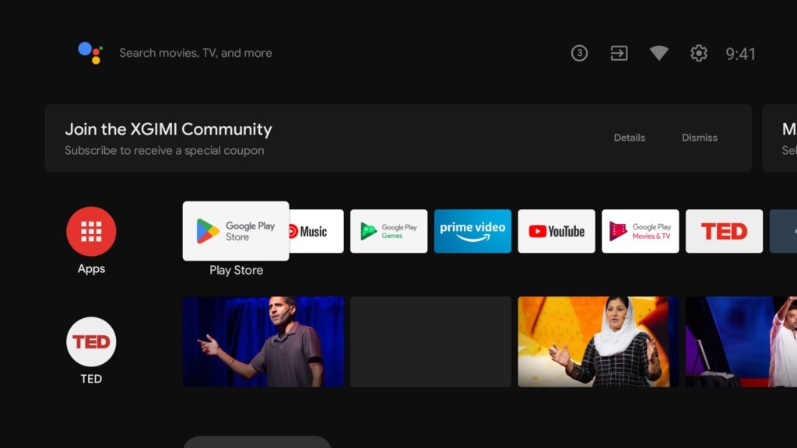Screen dimensions: 797x448
Task: Open the Apps grid
Action: click(x=91, y=231)
